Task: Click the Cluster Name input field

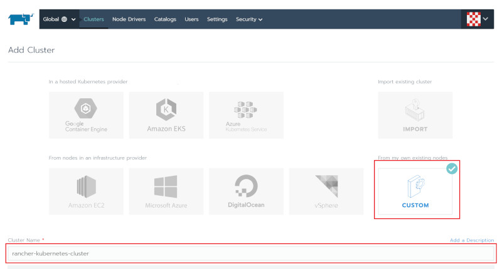Action: (251, 254)
